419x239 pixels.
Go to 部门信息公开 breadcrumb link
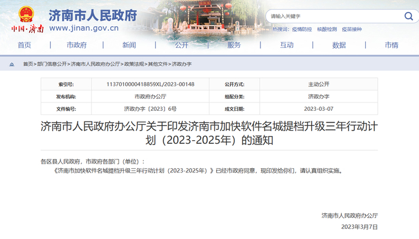(x=52, y=64)
